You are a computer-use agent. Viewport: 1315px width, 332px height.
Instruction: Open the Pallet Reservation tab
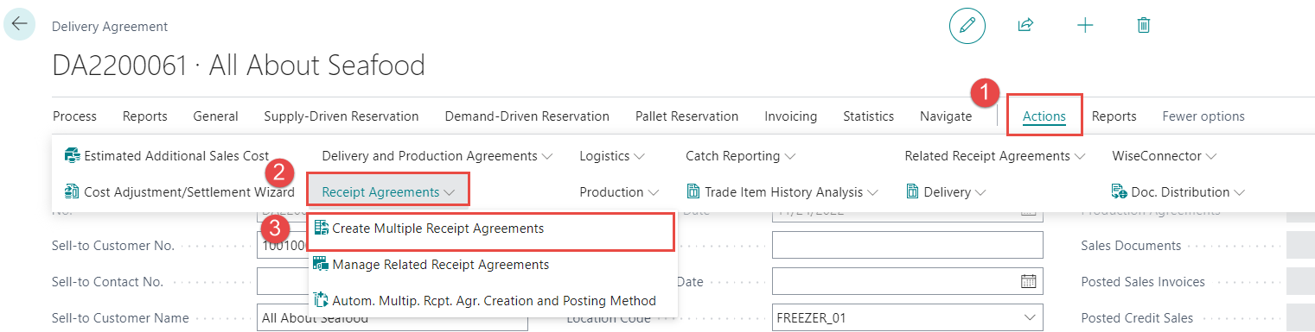coord(686,116)
